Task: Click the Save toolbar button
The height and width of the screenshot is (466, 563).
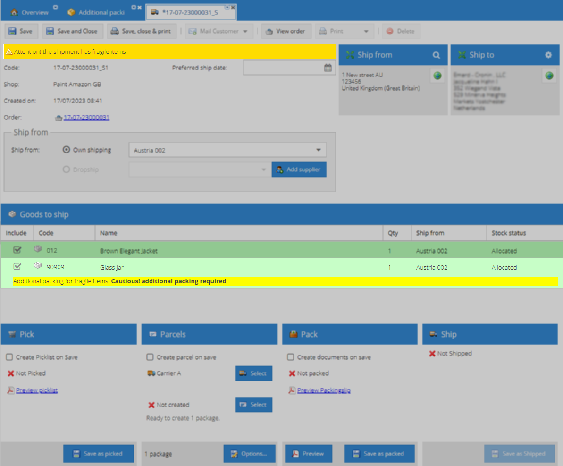Action: pos(21,31)
